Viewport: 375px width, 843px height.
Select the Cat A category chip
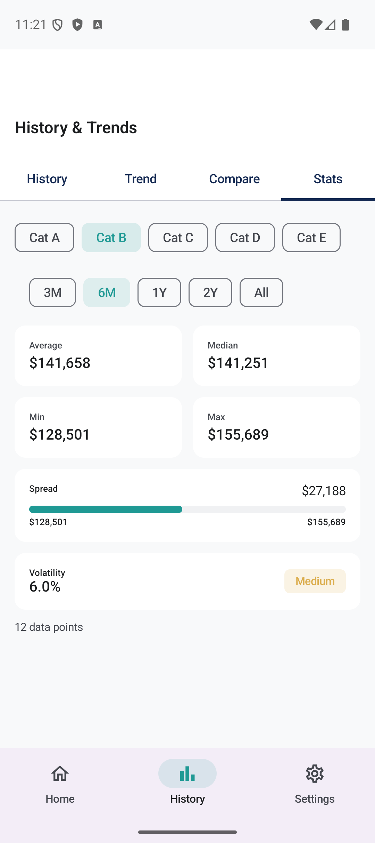click(44, 238)
